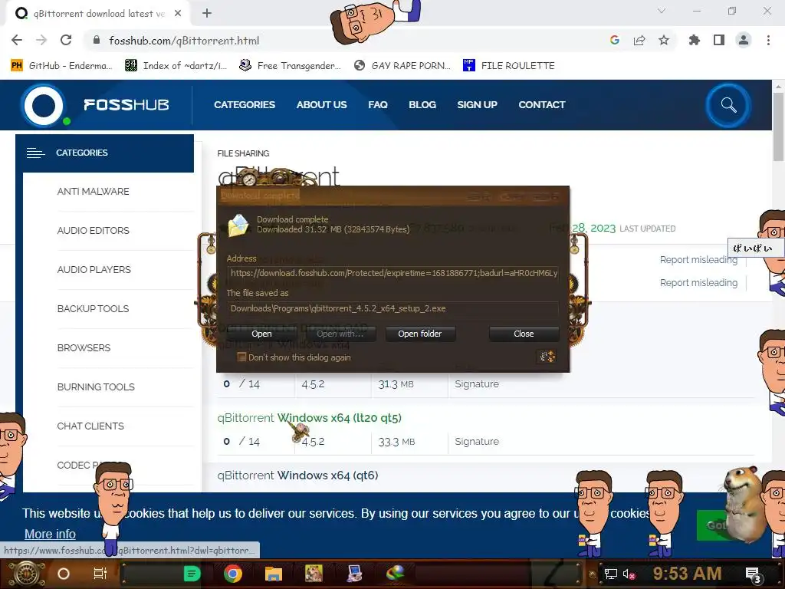Close the qBittorrent download tab
The image size is (785, 589).
[x=178, y=14]
